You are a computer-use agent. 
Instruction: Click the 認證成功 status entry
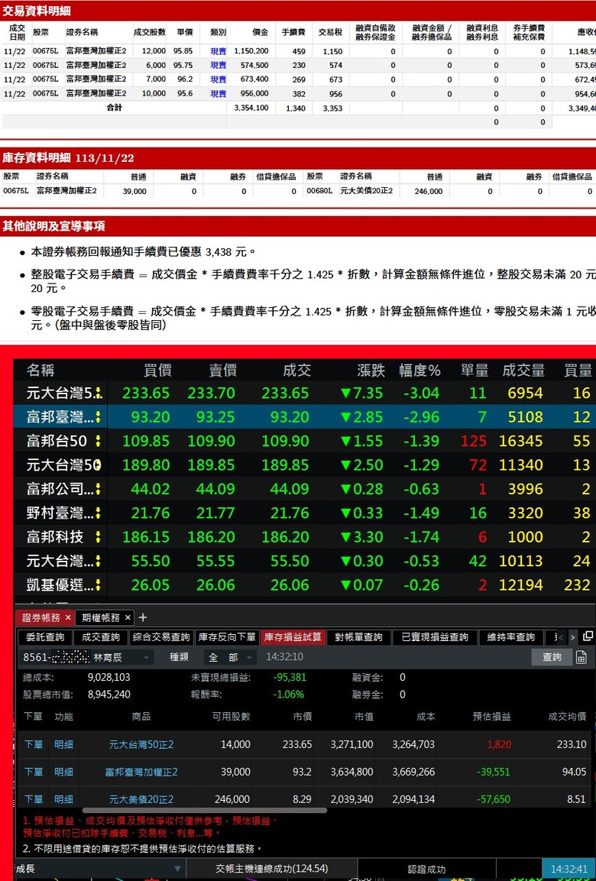pos(426,870)
